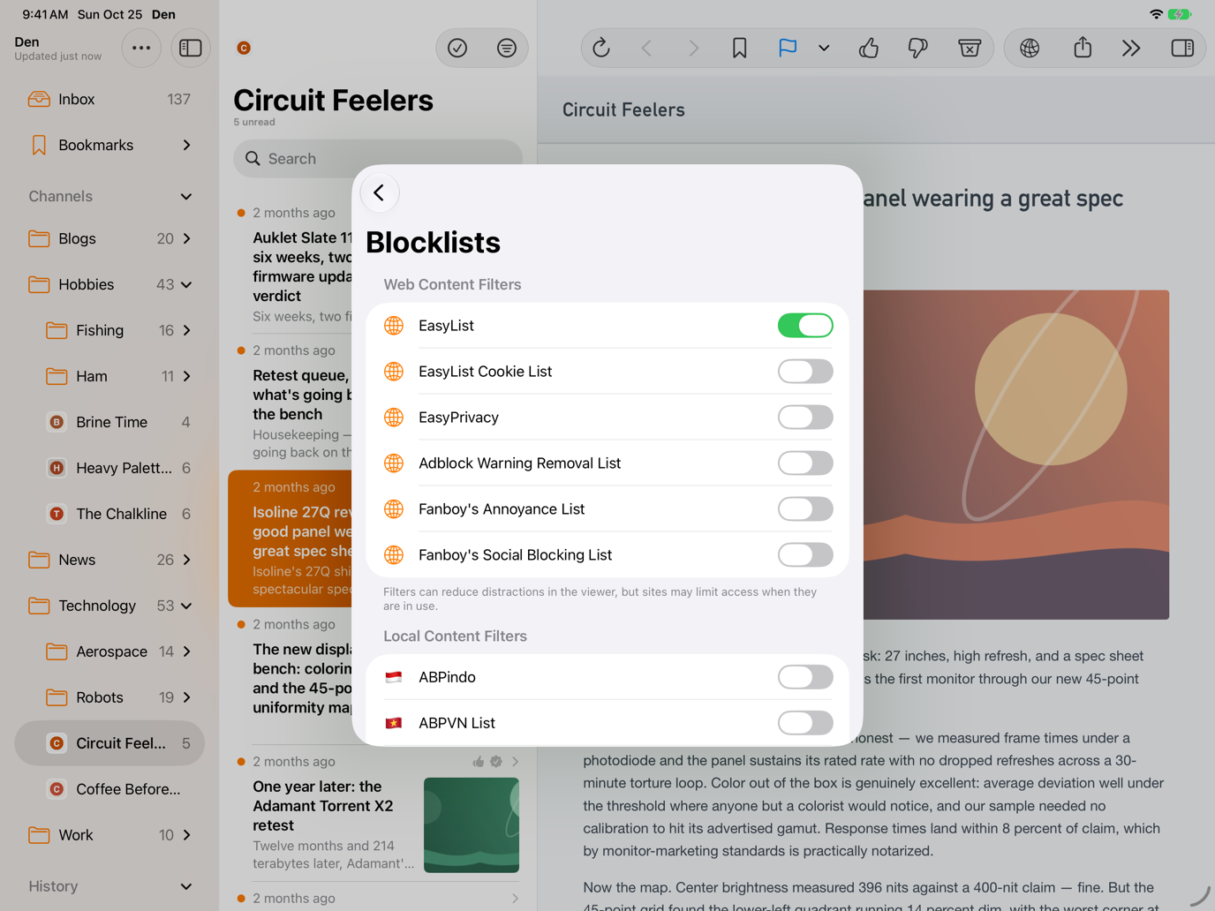The width and height of the screenshot is (1215, 911).
Task: Open One year later Adamant Torrent article
Action: click(378, 814)
